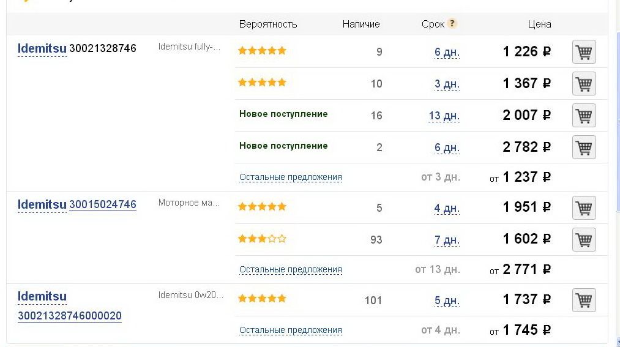Add the 1 951 ₽ offer to cart
620x347 pixels.
click(x=584, y=208)
